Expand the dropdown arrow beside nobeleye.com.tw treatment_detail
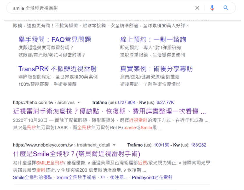 pos(114,145)
